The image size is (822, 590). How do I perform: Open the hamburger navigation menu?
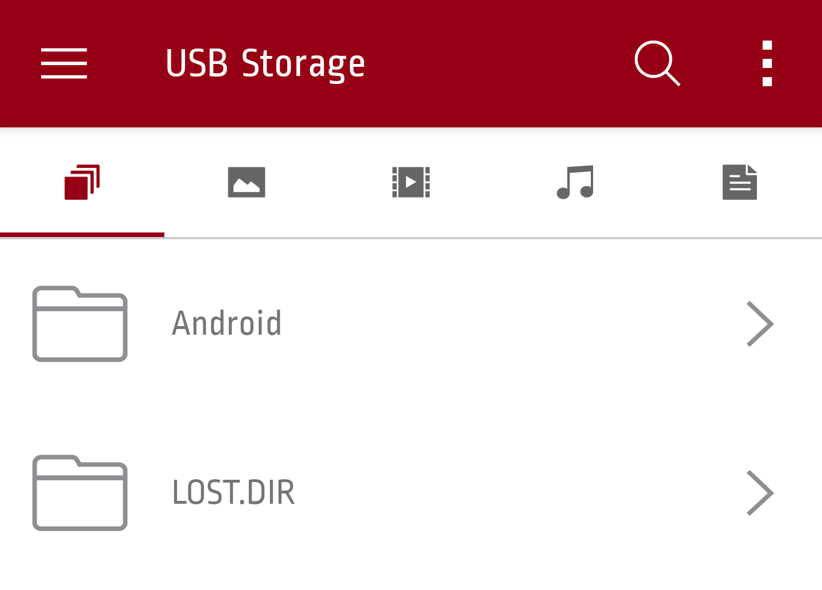click(x=64, y=63)
